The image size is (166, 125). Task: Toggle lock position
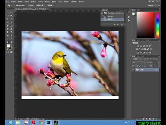pyautogui.click(x=142, y=66)
